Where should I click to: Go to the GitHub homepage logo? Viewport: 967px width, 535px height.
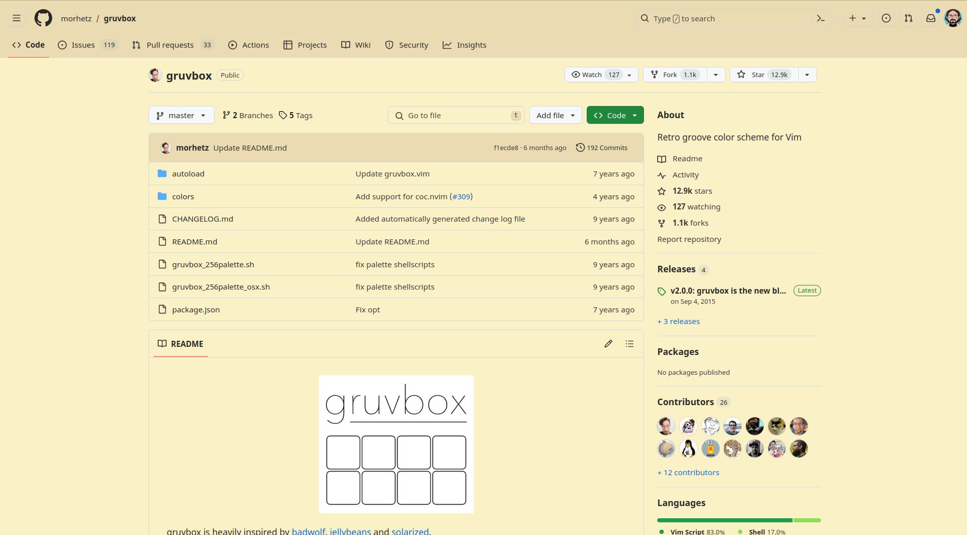pyautogui.click(x=43, y=18)
